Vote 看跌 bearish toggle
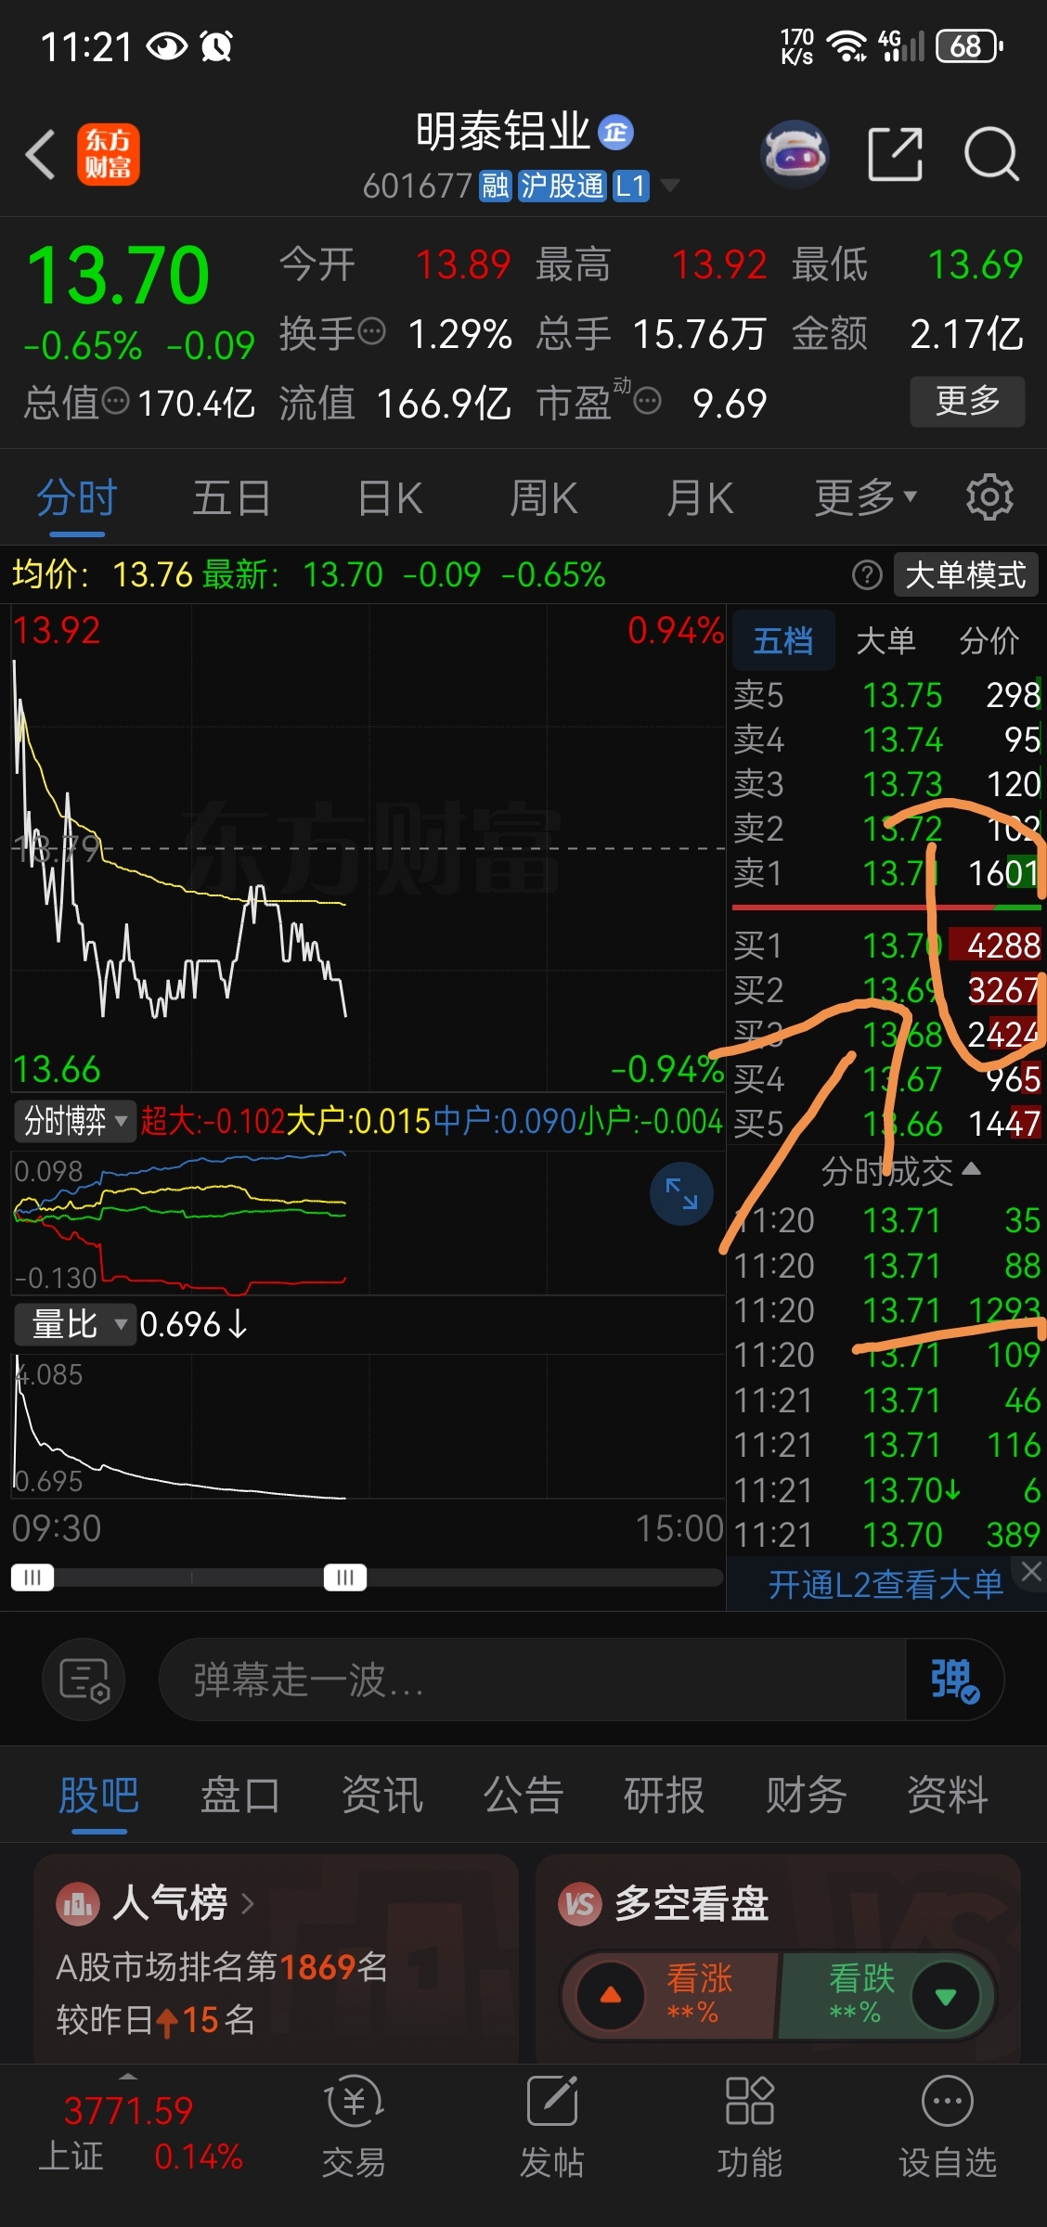 (886, 1995)
